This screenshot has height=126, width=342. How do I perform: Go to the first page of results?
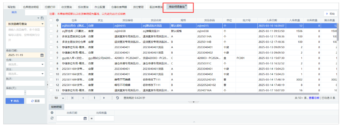[73, 98]
